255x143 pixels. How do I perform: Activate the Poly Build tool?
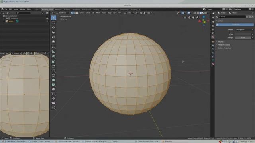pos(53,80)
